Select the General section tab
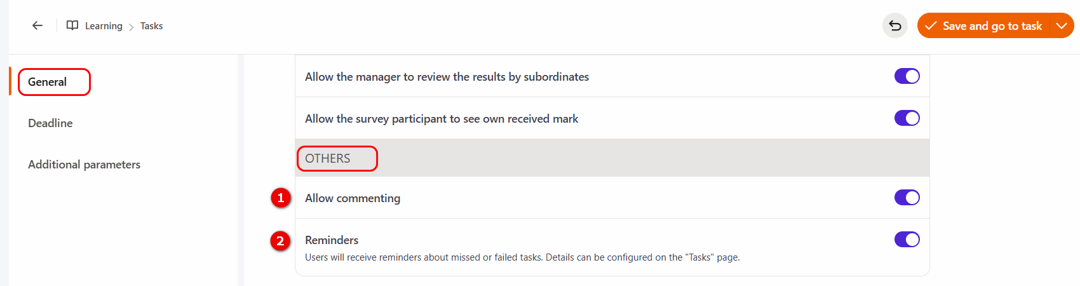Viewport: 1080px width, 286px height. click(48, 82)
